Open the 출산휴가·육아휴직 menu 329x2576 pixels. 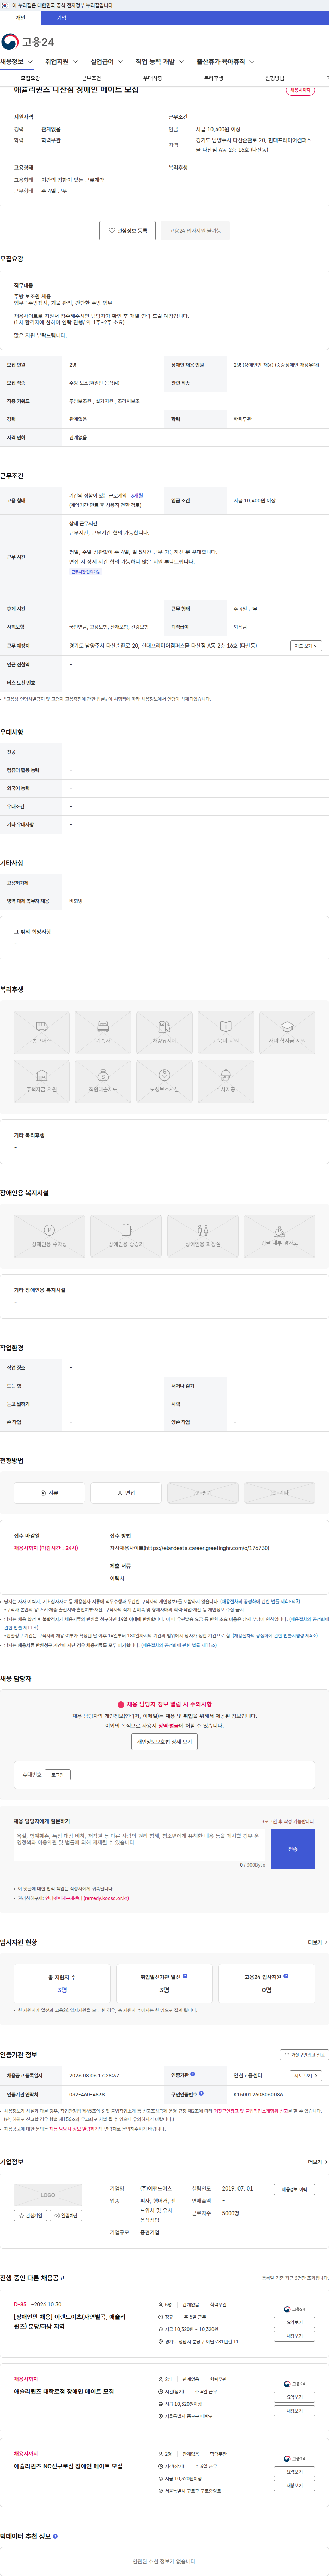tap(225, 62)
